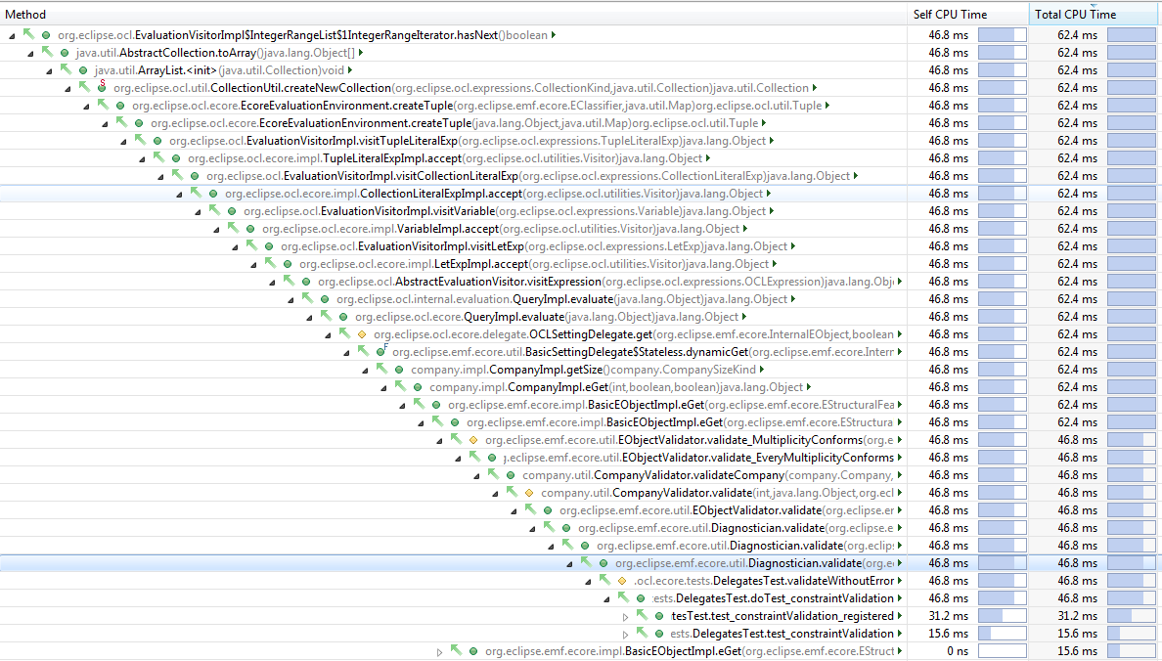
Task: Click small arrow after TupleLiteralExpImpl.accept signature
Action: tap(707, 158)
